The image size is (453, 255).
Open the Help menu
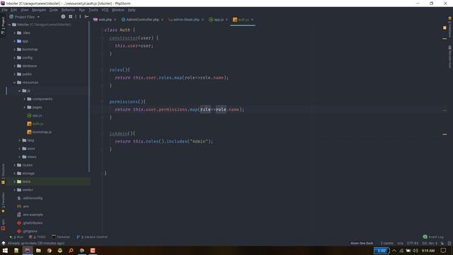pos(132,10)
